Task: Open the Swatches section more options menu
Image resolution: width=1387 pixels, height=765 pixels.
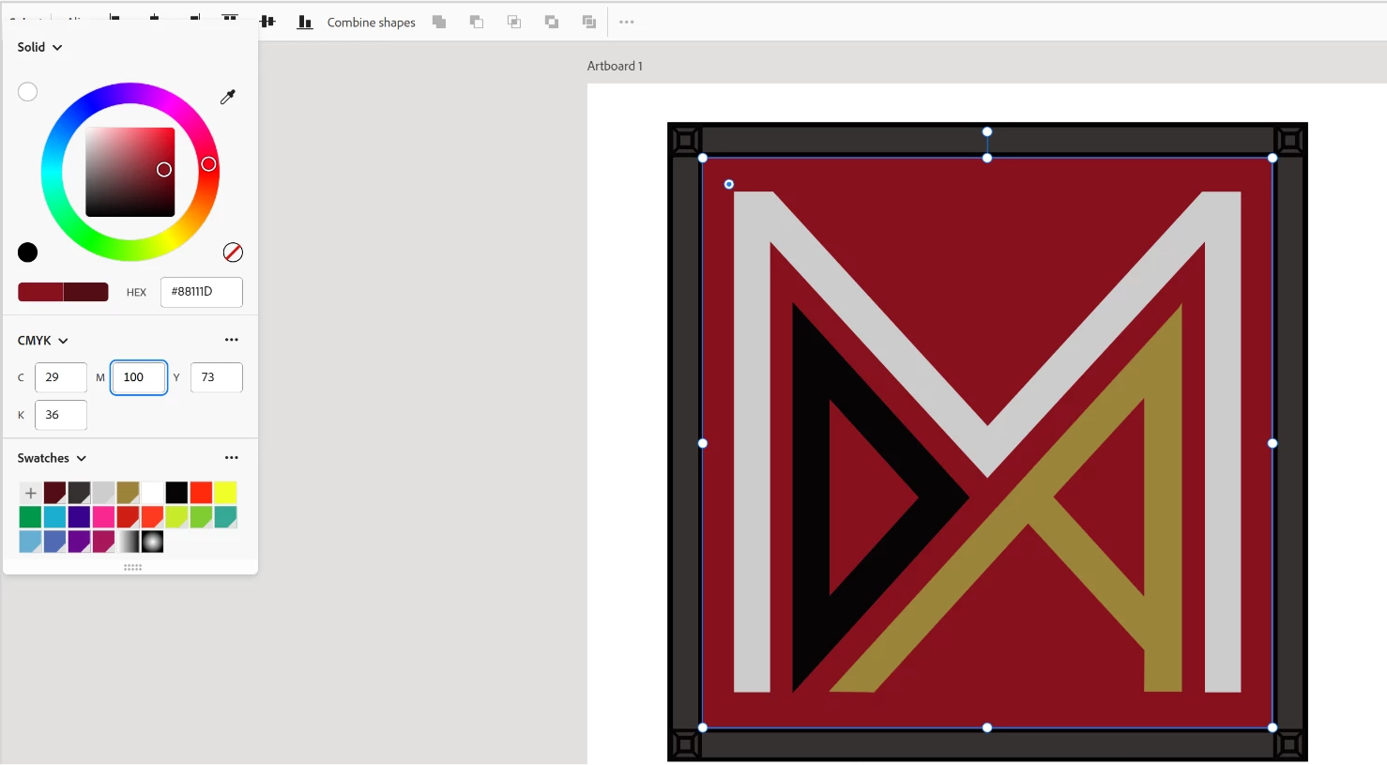Action: tap(232, 458)
